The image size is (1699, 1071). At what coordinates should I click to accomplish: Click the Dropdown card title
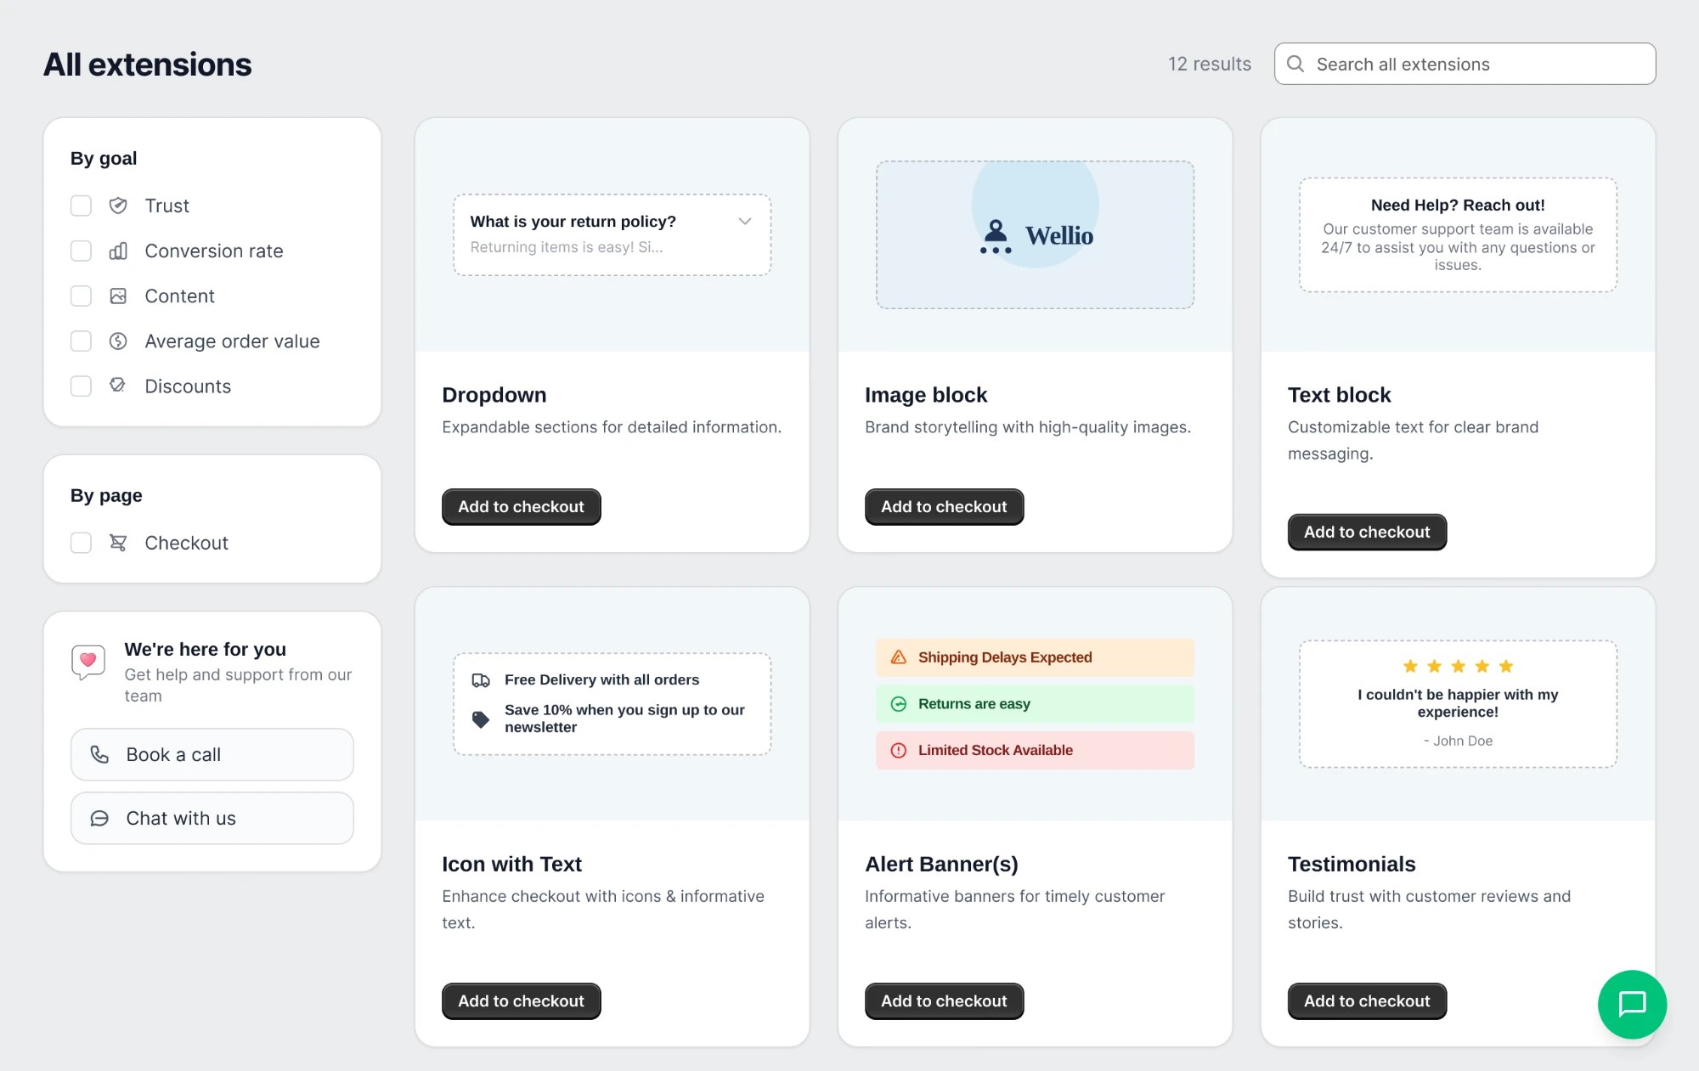(494, 395)
